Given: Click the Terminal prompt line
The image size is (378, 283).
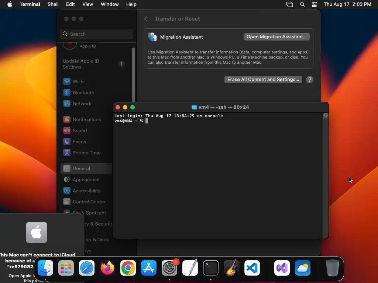Looking at the screenshot, I should pyautogui.click(x=131, y=121).
